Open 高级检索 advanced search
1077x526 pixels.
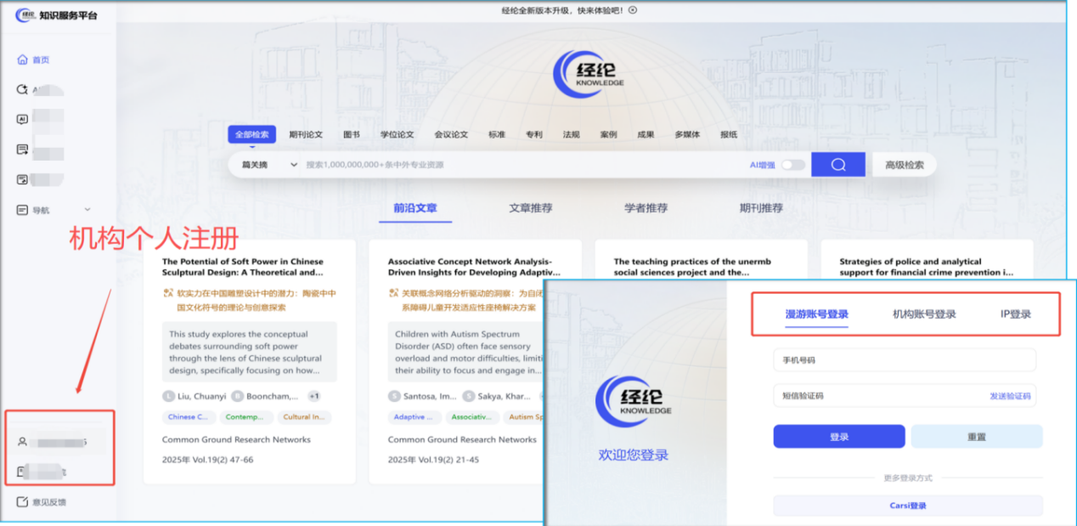904,165
